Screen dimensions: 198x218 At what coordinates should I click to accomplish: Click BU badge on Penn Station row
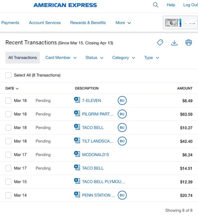point(122,195)
